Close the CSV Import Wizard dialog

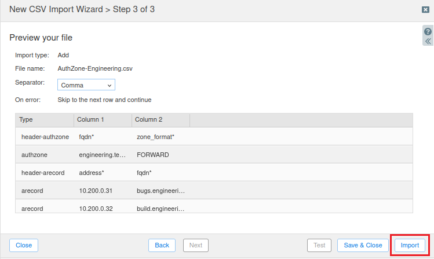[x=425, y=10]
